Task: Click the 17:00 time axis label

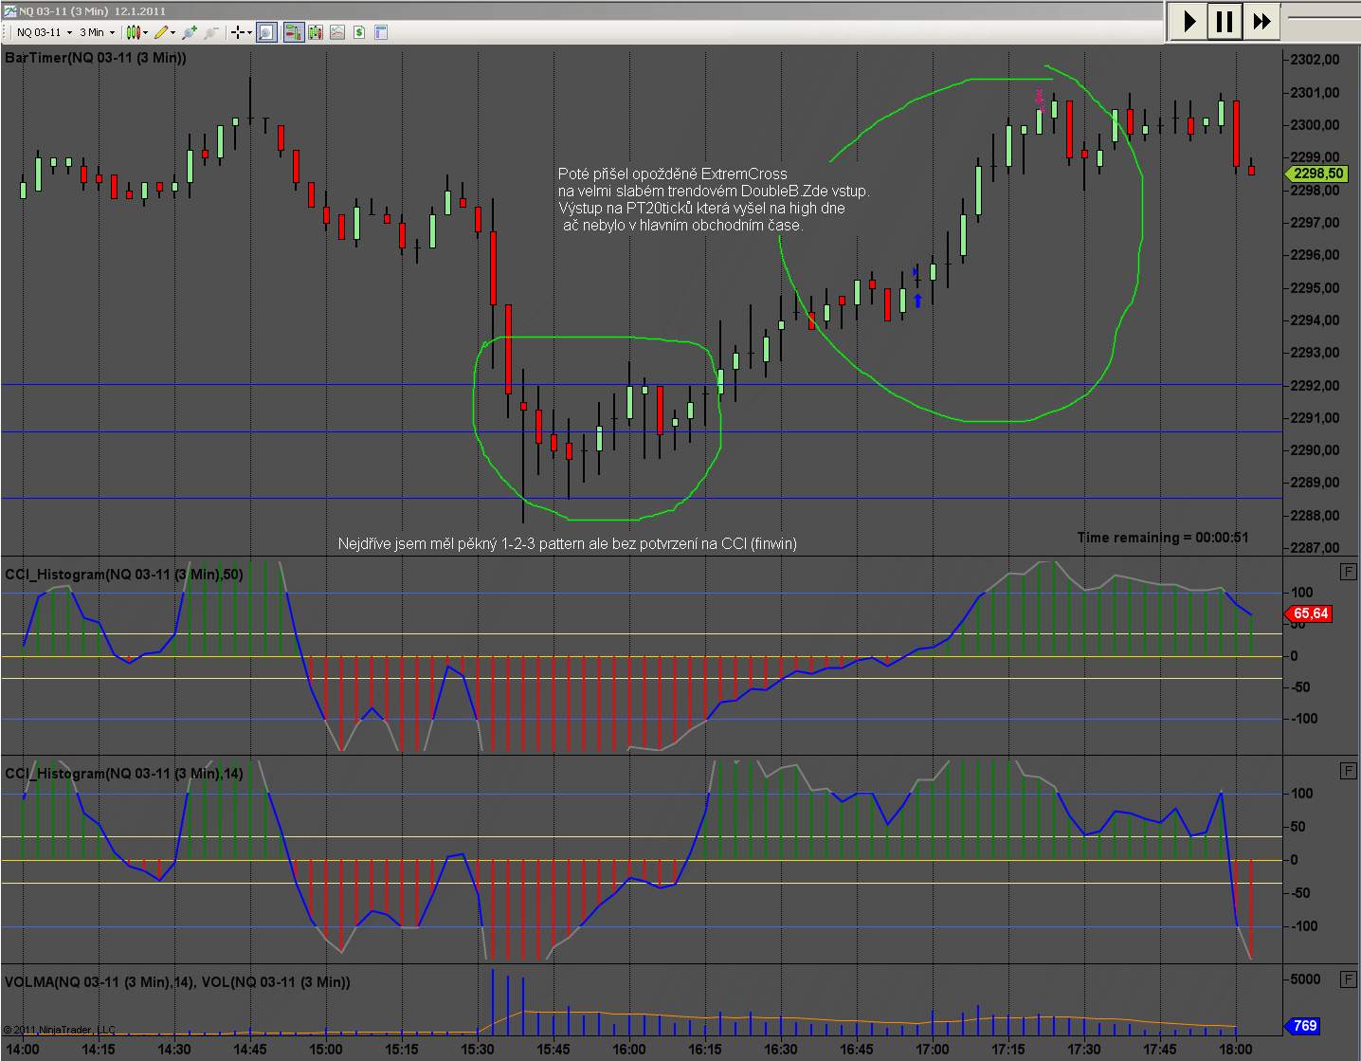Action: click(x=933, y=1050)
